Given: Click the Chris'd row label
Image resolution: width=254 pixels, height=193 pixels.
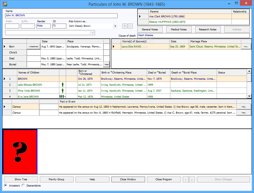Looking at the screenshot, I should (x=15, y=53).
